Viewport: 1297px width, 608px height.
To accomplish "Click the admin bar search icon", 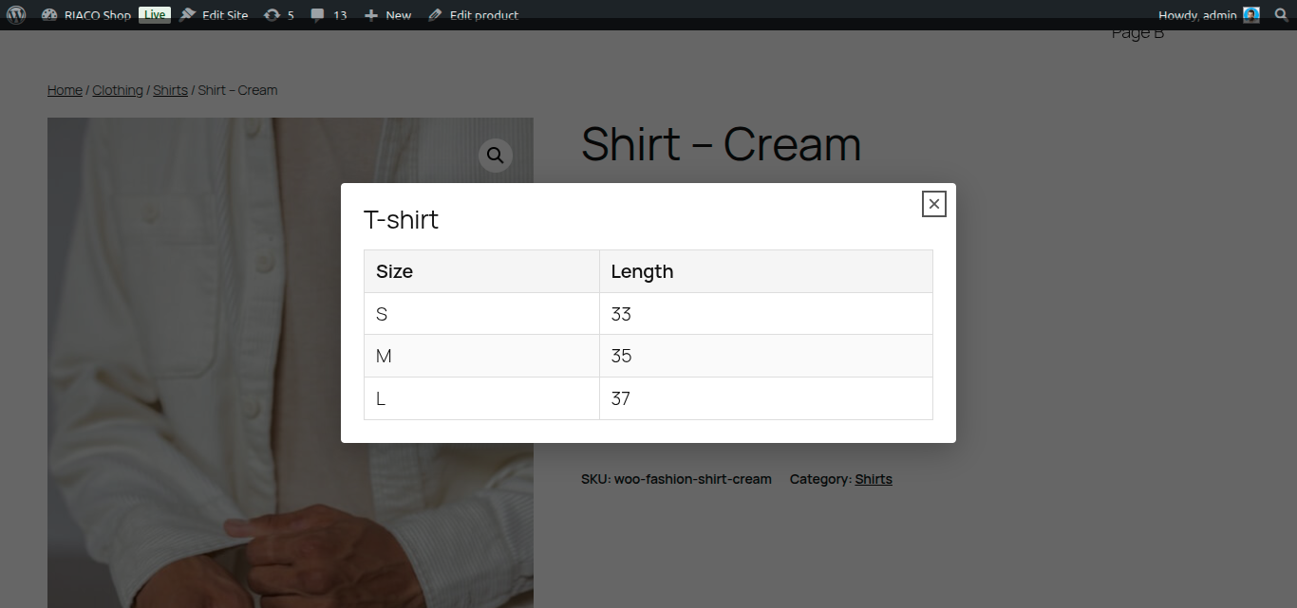I will (x=1281, y=15).
